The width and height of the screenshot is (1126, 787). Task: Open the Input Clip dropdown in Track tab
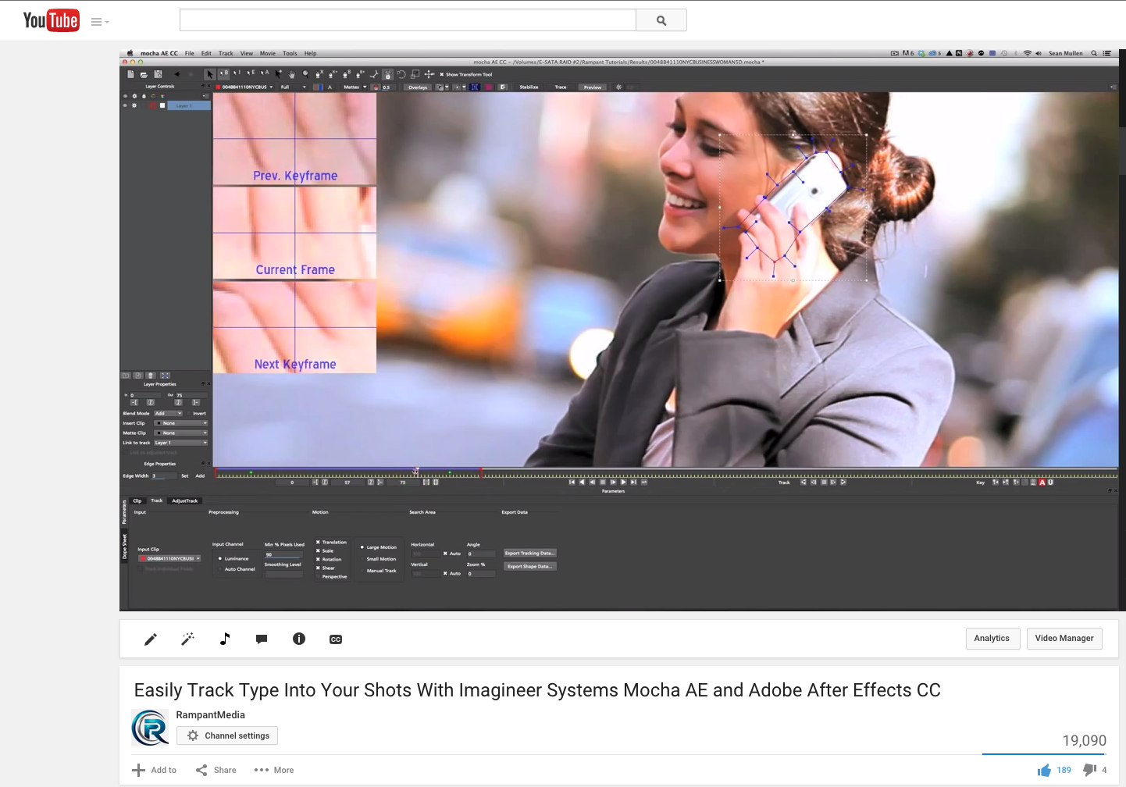[x=169, y=559]
